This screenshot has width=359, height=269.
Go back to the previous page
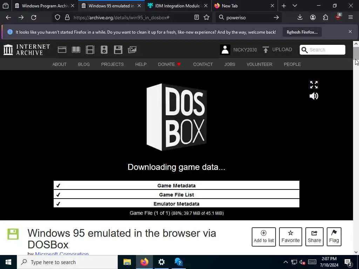tap(8, 18)
